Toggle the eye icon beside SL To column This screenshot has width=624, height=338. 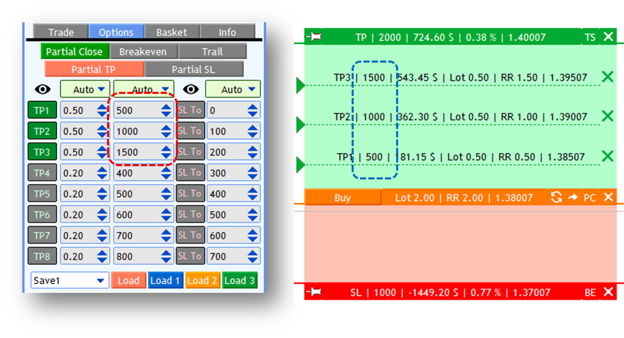190,89
